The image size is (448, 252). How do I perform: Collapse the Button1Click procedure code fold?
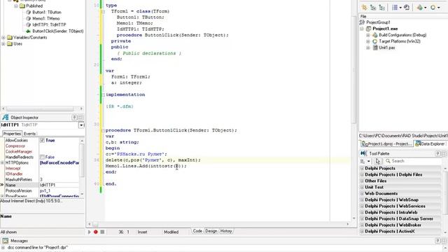pos(103,130)
